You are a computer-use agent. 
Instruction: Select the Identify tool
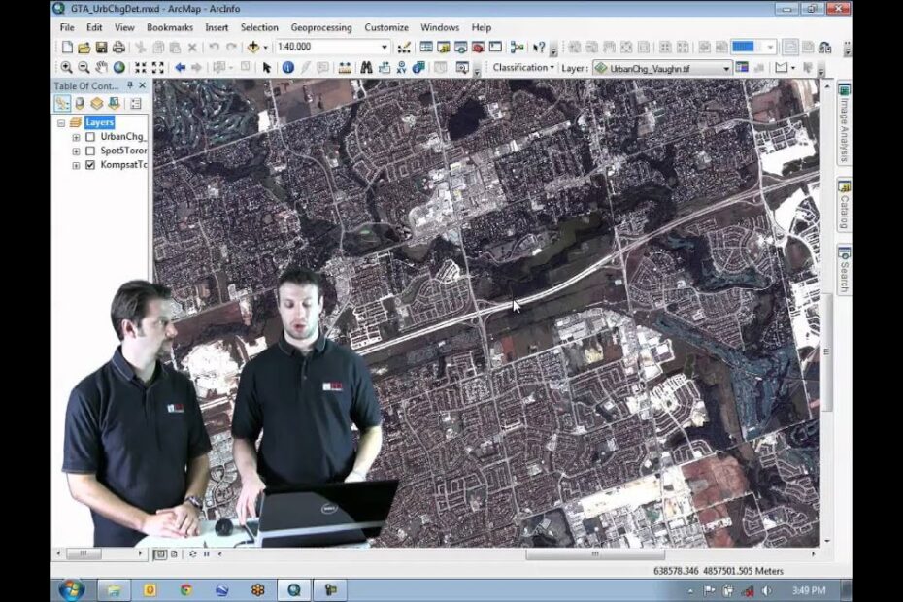(x=288, y=68)
